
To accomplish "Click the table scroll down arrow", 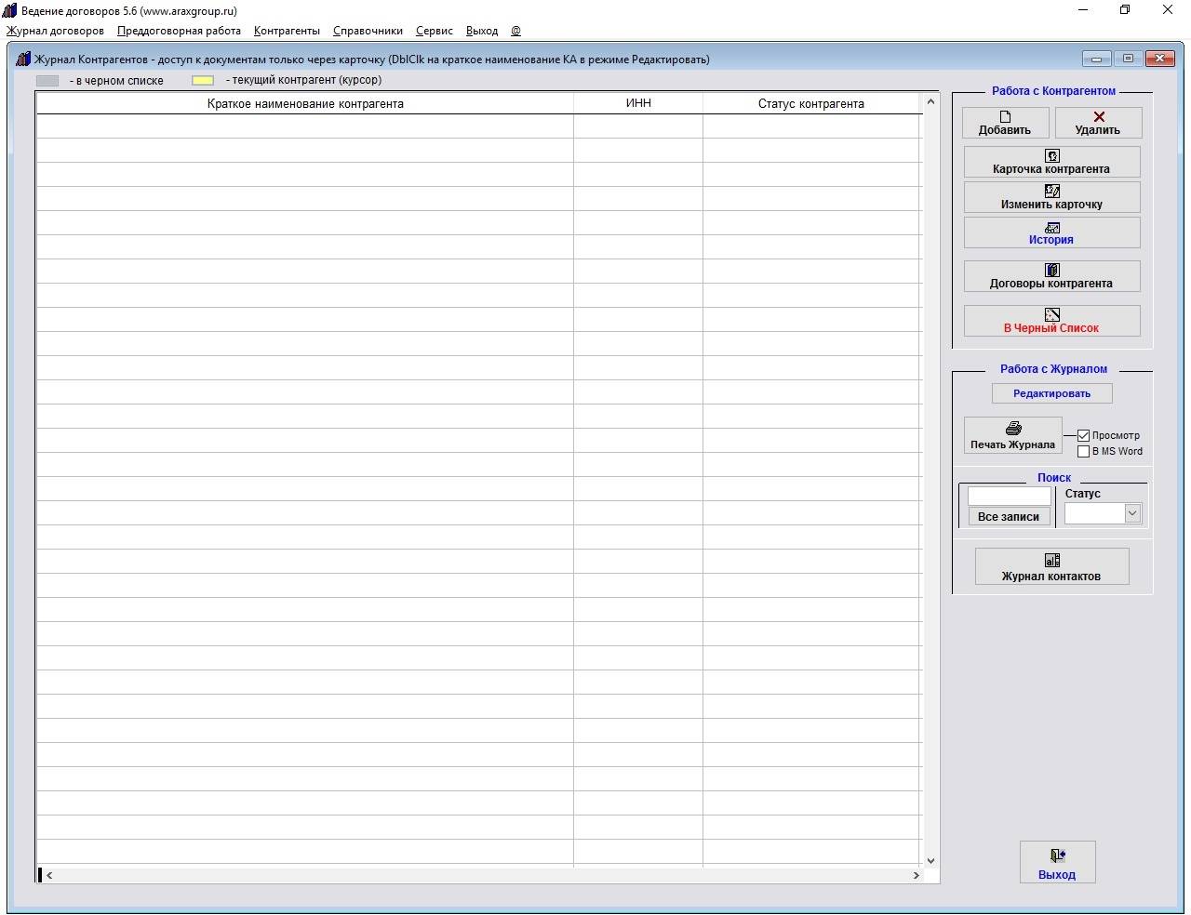I will tap(930, 861).
